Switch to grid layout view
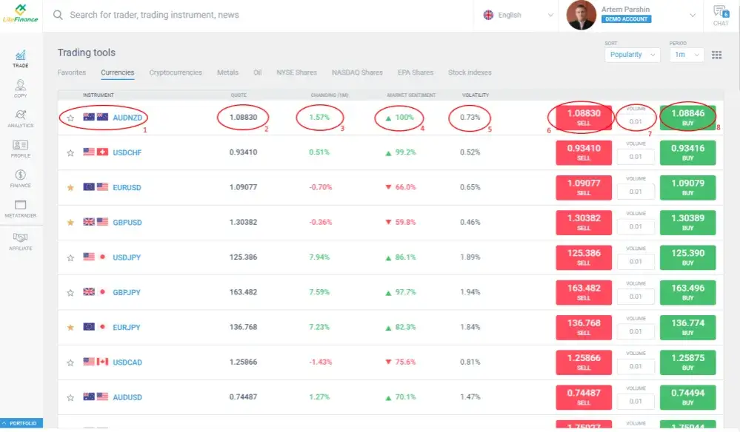 (716, 55)
